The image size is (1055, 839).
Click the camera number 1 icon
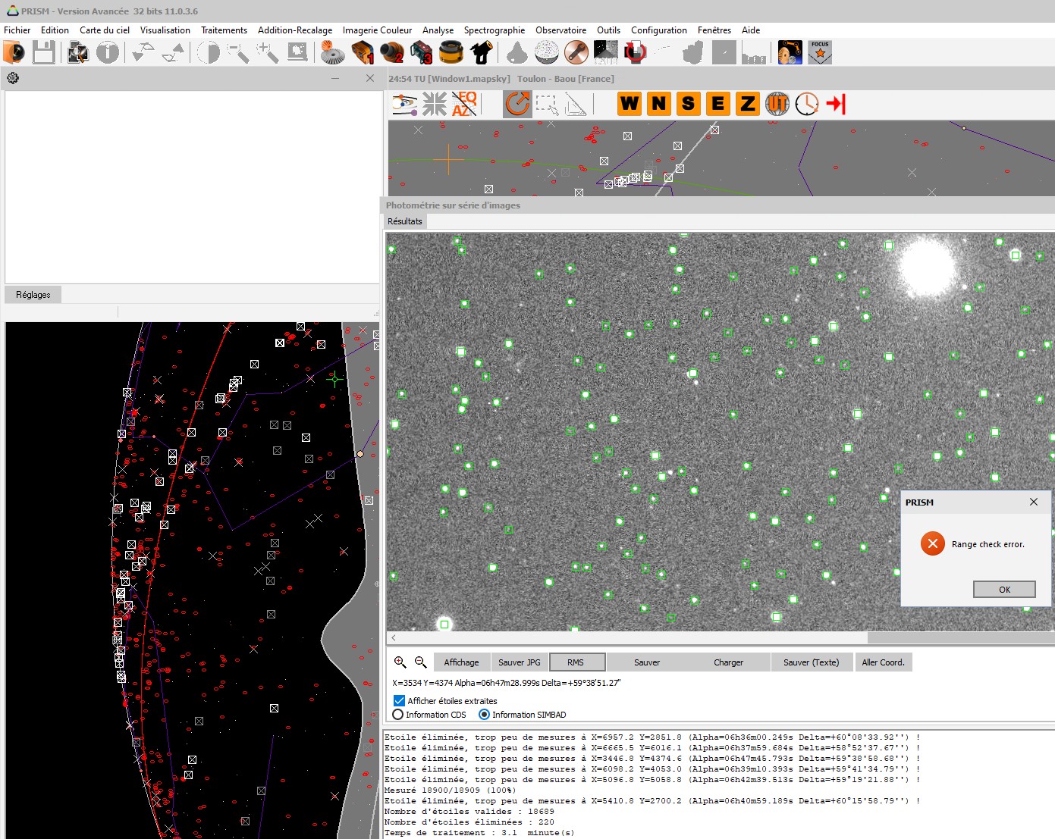[x=363, y=52]
